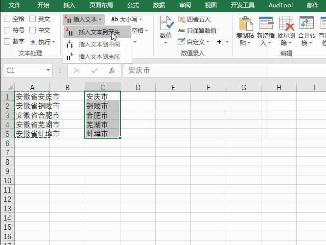This screenshot has height=245, width=326.
Task: Click the 新增插入 icon
Action: tap(266, 23)
